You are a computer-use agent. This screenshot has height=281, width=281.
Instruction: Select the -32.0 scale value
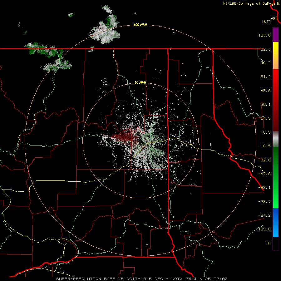tap(264, 160)
